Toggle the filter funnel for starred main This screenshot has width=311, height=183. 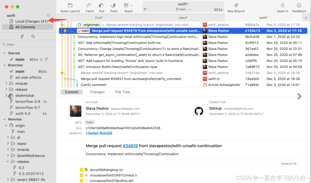(46, 59)
